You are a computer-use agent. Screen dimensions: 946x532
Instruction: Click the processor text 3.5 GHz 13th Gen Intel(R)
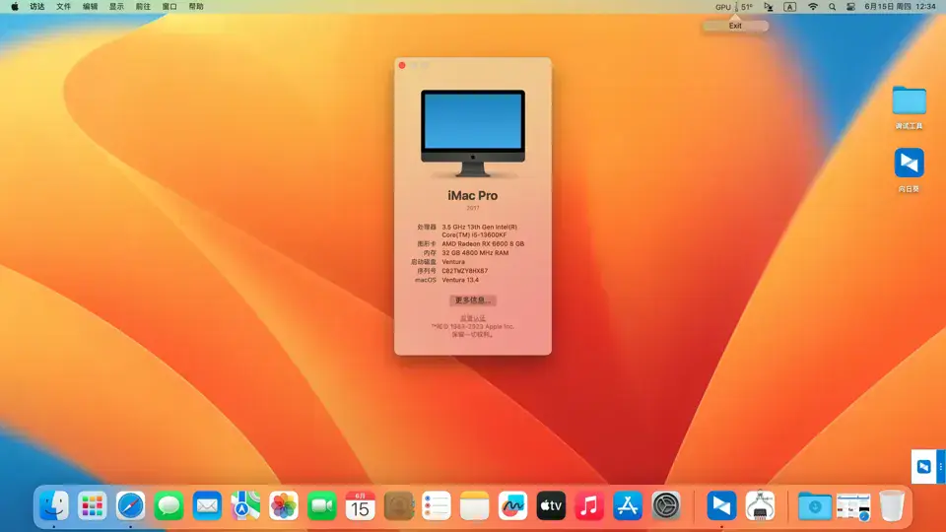479,228
